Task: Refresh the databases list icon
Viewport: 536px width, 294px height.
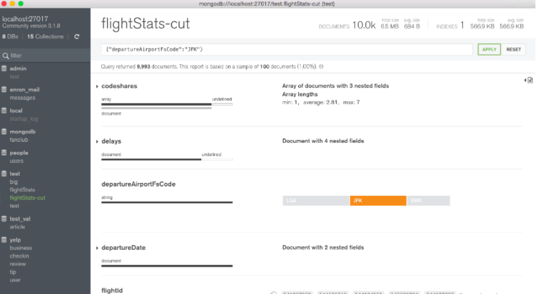Action: point(77,37)
